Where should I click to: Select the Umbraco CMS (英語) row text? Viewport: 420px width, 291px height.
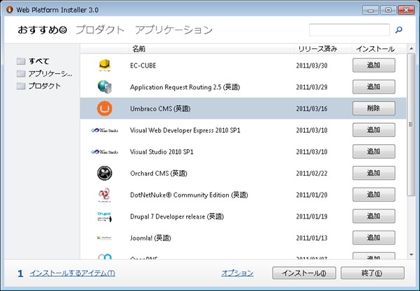pyautogui.click(x=160, y=109)
